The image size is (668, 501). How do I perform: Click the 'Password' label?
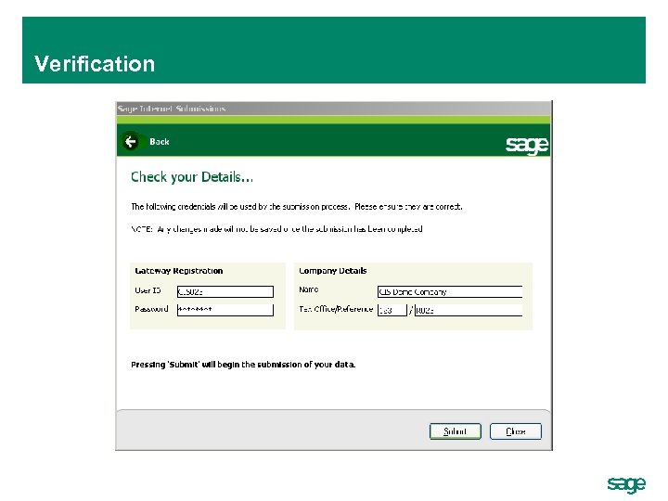click(151, 309)
